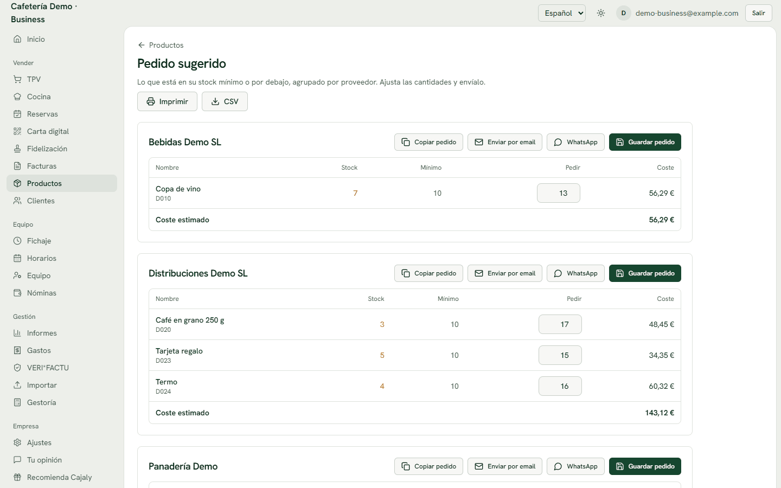Save the Panadería Demo order
The height and width of the screenshot is (488, 781).
(645, 466)
